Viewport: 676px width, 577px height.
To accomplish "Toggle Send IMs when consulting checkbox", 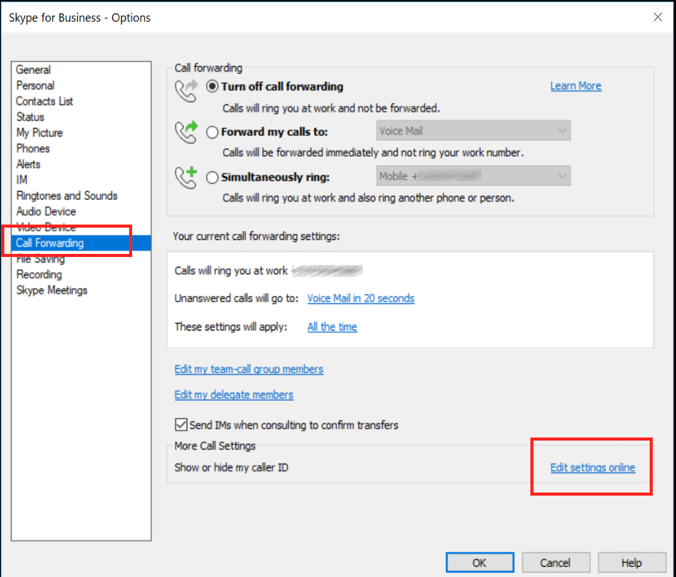I will (181, 425).
